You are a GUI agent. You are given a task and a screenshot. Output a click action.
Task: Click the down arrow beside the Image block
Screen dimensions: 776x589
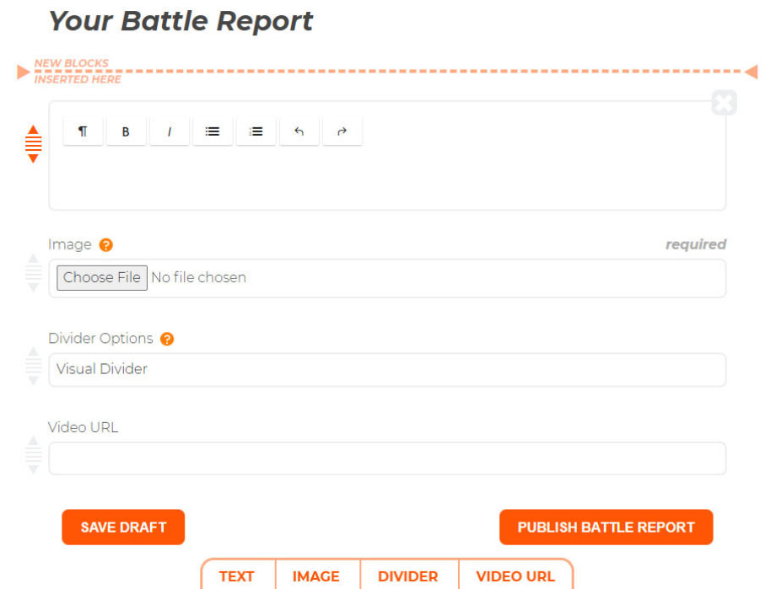33,287
